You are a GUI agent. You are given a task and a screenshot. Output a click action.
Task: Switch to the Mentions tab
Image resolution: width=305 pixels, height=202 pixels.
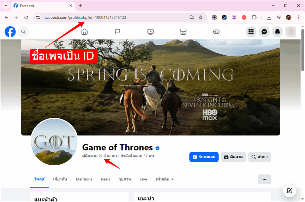coord(84,179)
